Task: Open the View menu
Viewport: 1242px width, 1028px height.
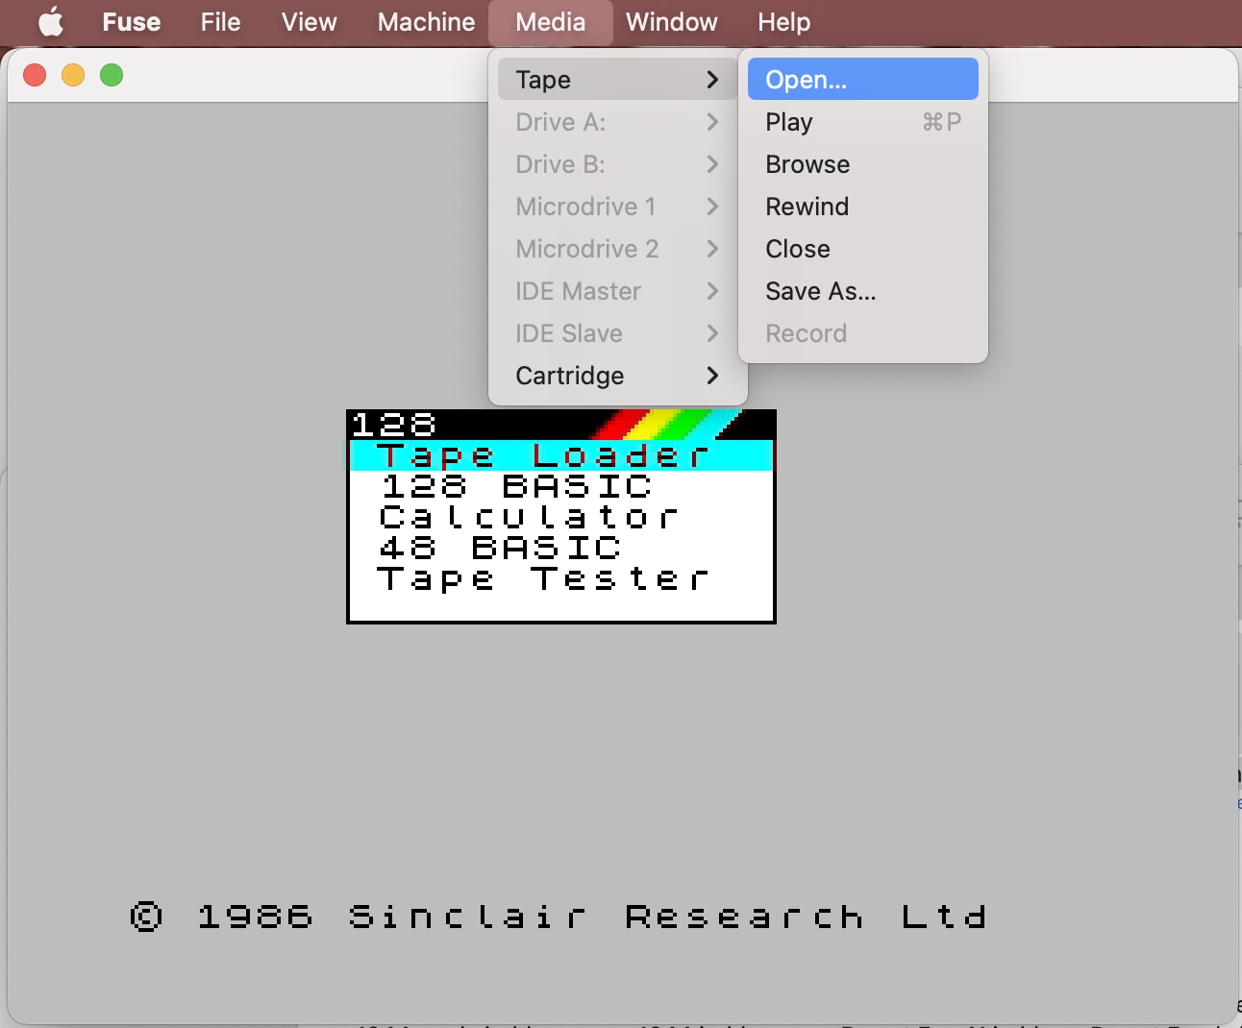Action: 309,21
